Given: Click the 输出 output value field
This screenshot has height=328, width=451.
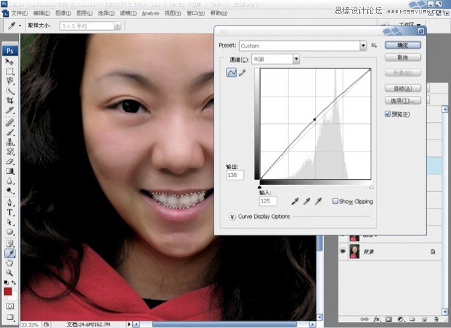Looking at the screenshot, I should tap(235, 175).
